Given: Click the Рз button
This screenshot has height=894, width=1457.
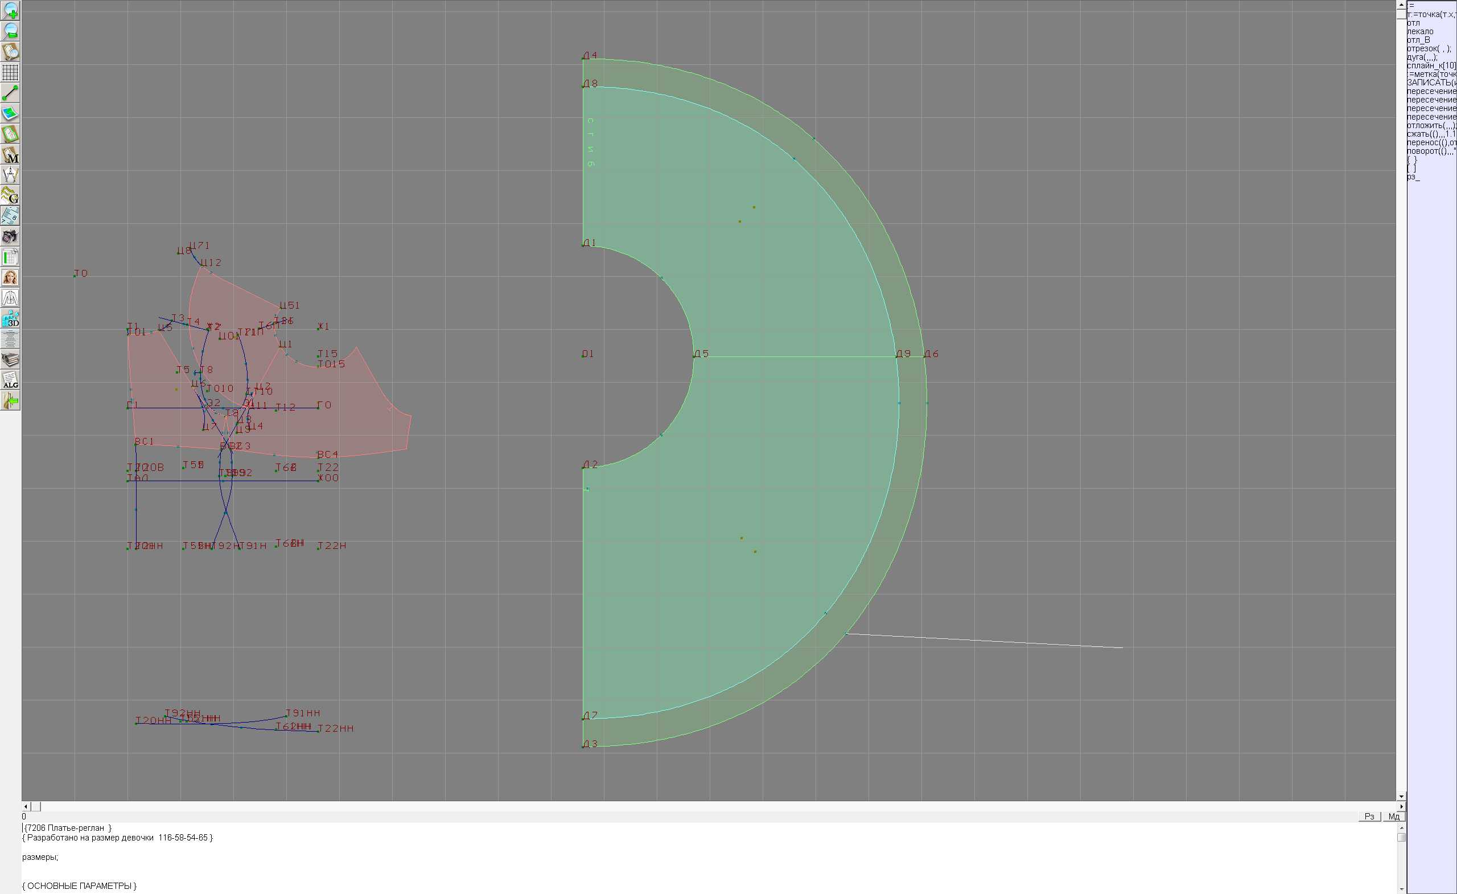Looking at the screenshot, I should click(1369, 817).
